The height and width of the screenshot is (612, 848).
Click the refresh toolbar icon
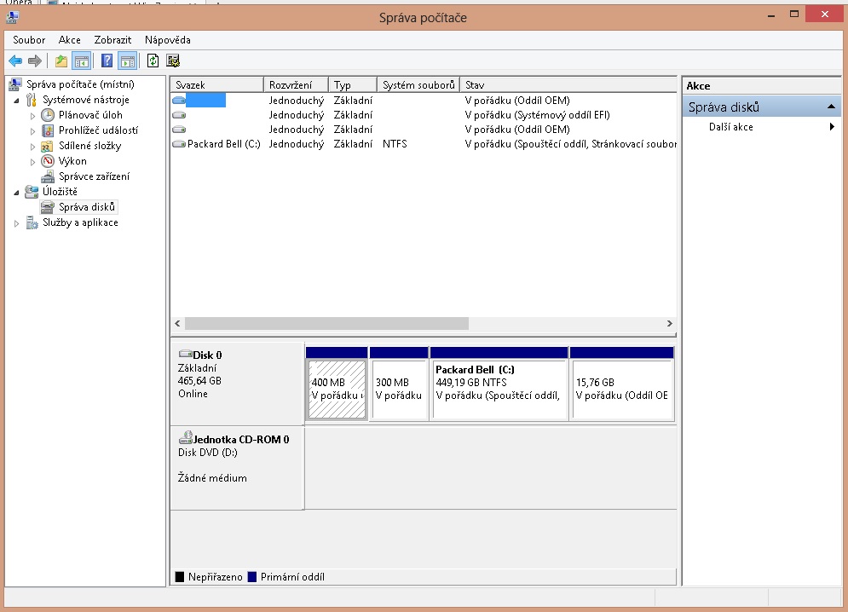point(153,61)
